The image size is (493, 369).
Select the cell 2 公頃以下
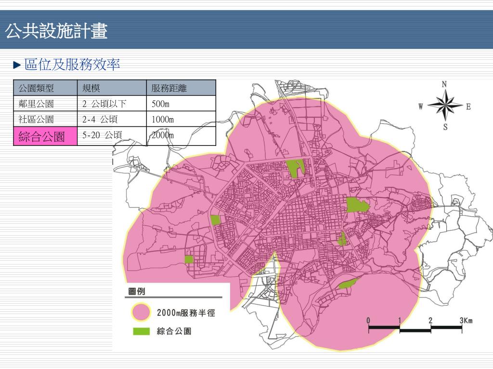[112, 103]
